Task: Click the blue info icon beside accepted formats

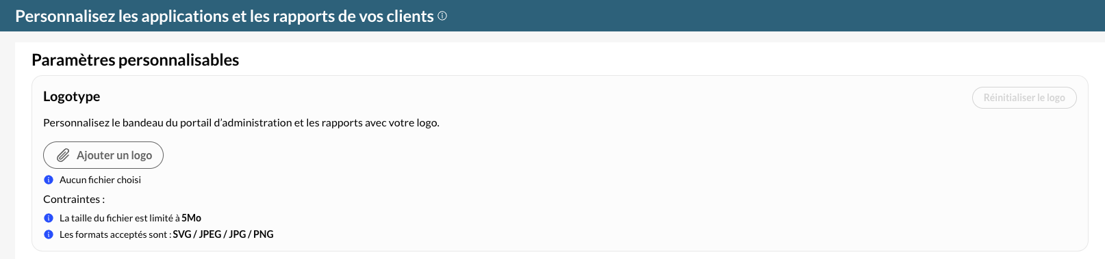Action: (x=49, y=234)
